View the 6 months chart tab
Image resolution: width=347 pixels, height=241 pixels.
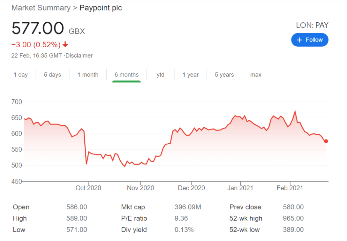click(x=126, y=75)
